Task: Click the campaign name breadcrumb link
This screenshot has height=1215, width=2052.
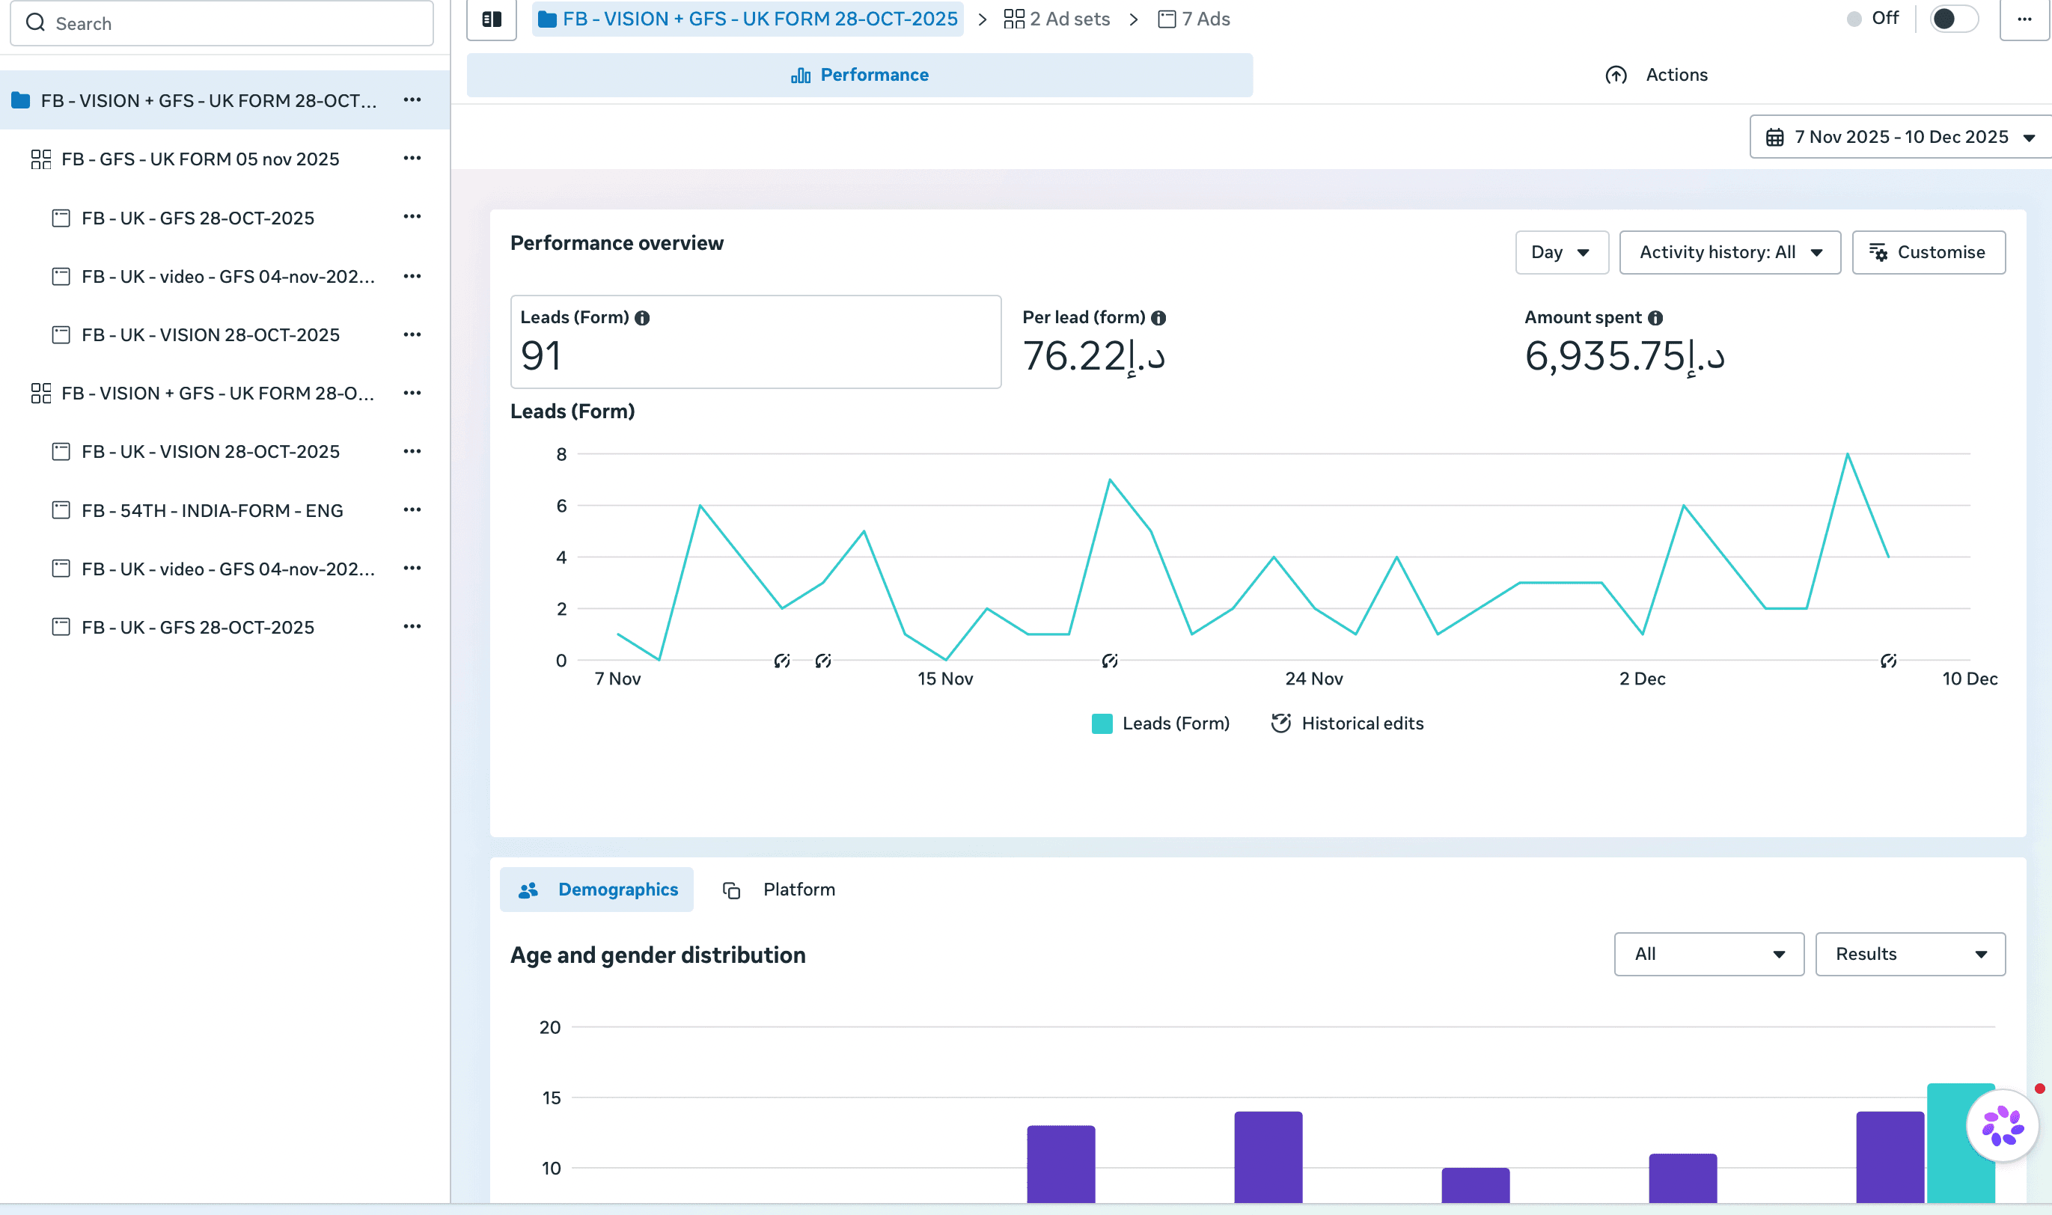Action: 748,19
